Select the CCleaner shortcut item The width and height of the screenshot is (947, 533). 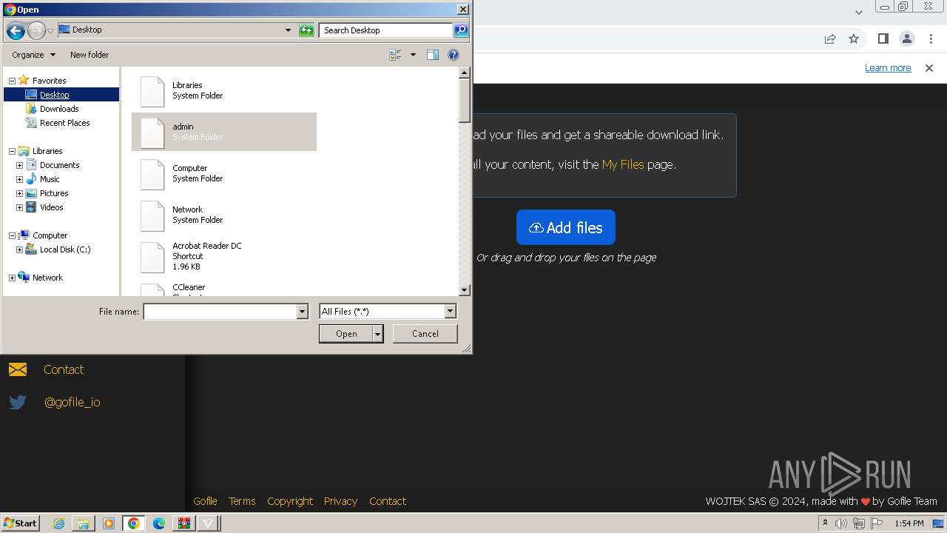(x=223, y=289)
